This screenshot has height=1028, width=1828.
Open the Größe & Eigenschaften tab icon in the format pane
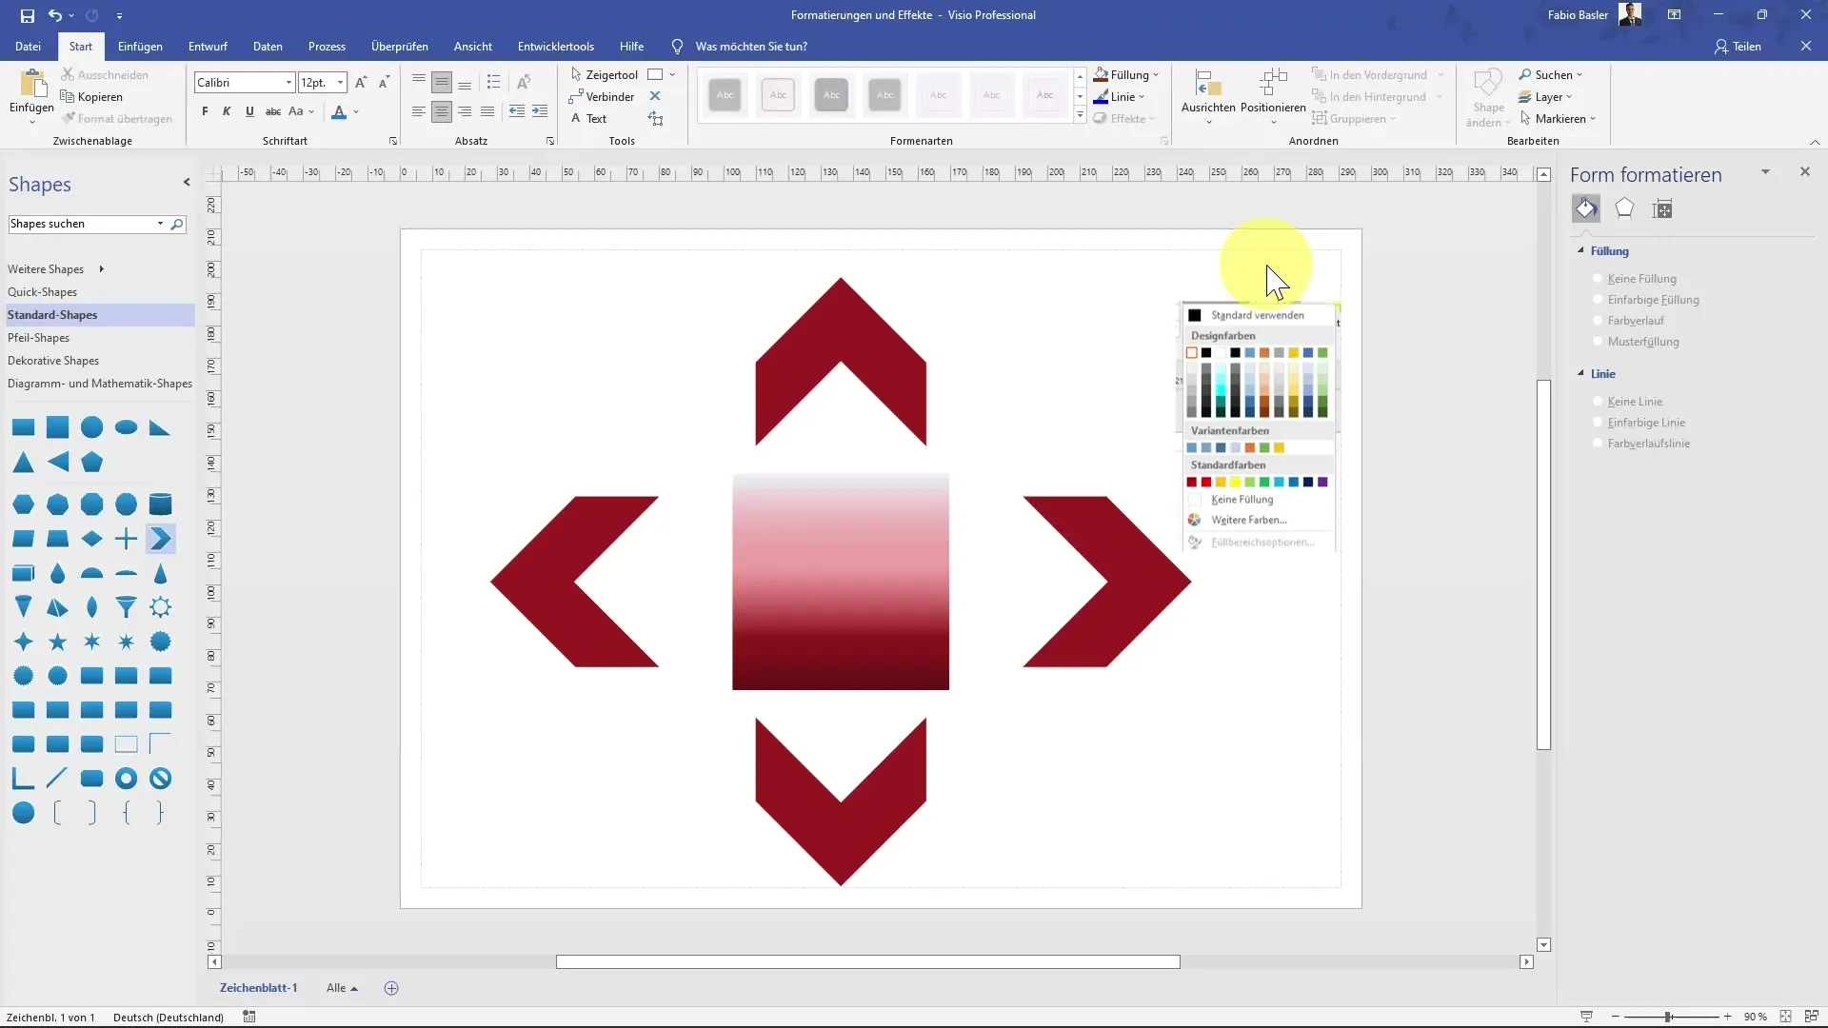tap(1662, 208)
